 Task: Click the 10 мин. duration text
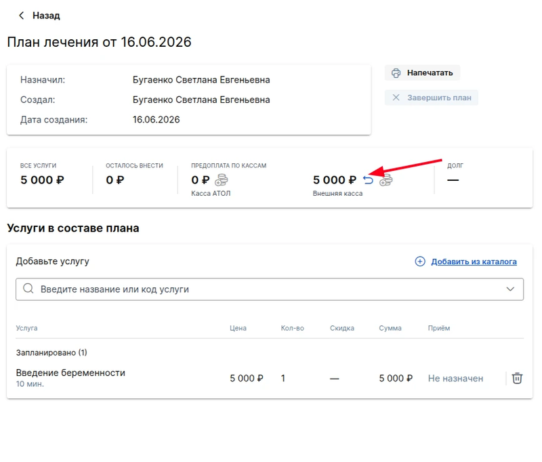(x=30, y=384)
